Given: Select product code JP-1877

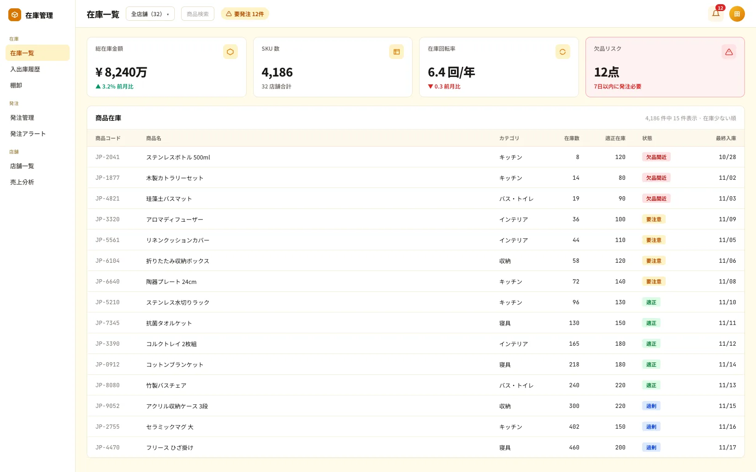Looking at the screenshot, I should (x=107, y=178).
